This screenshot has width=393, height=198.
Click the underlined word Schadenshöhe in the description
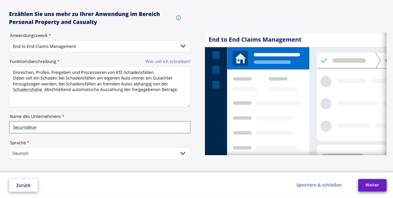pos(27,90)
